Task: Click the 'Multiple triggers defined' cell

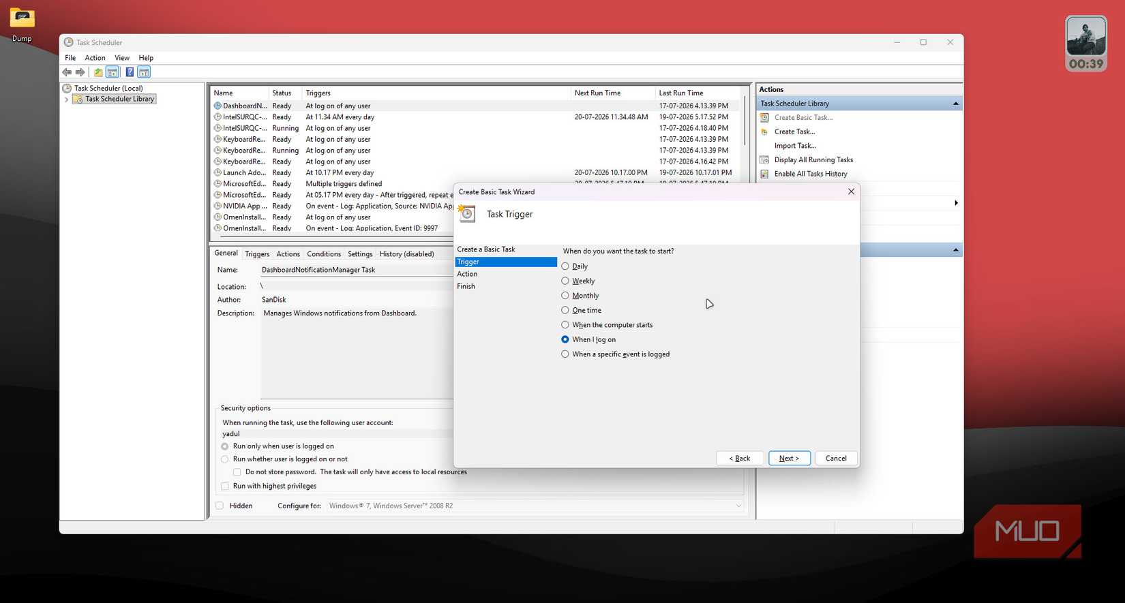Action: click(344, 184)
